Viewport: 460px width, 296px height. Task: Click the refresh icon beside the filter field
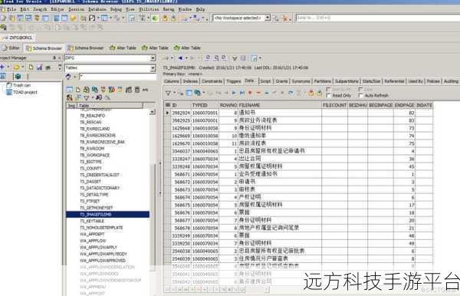click(x=68, y=77)
